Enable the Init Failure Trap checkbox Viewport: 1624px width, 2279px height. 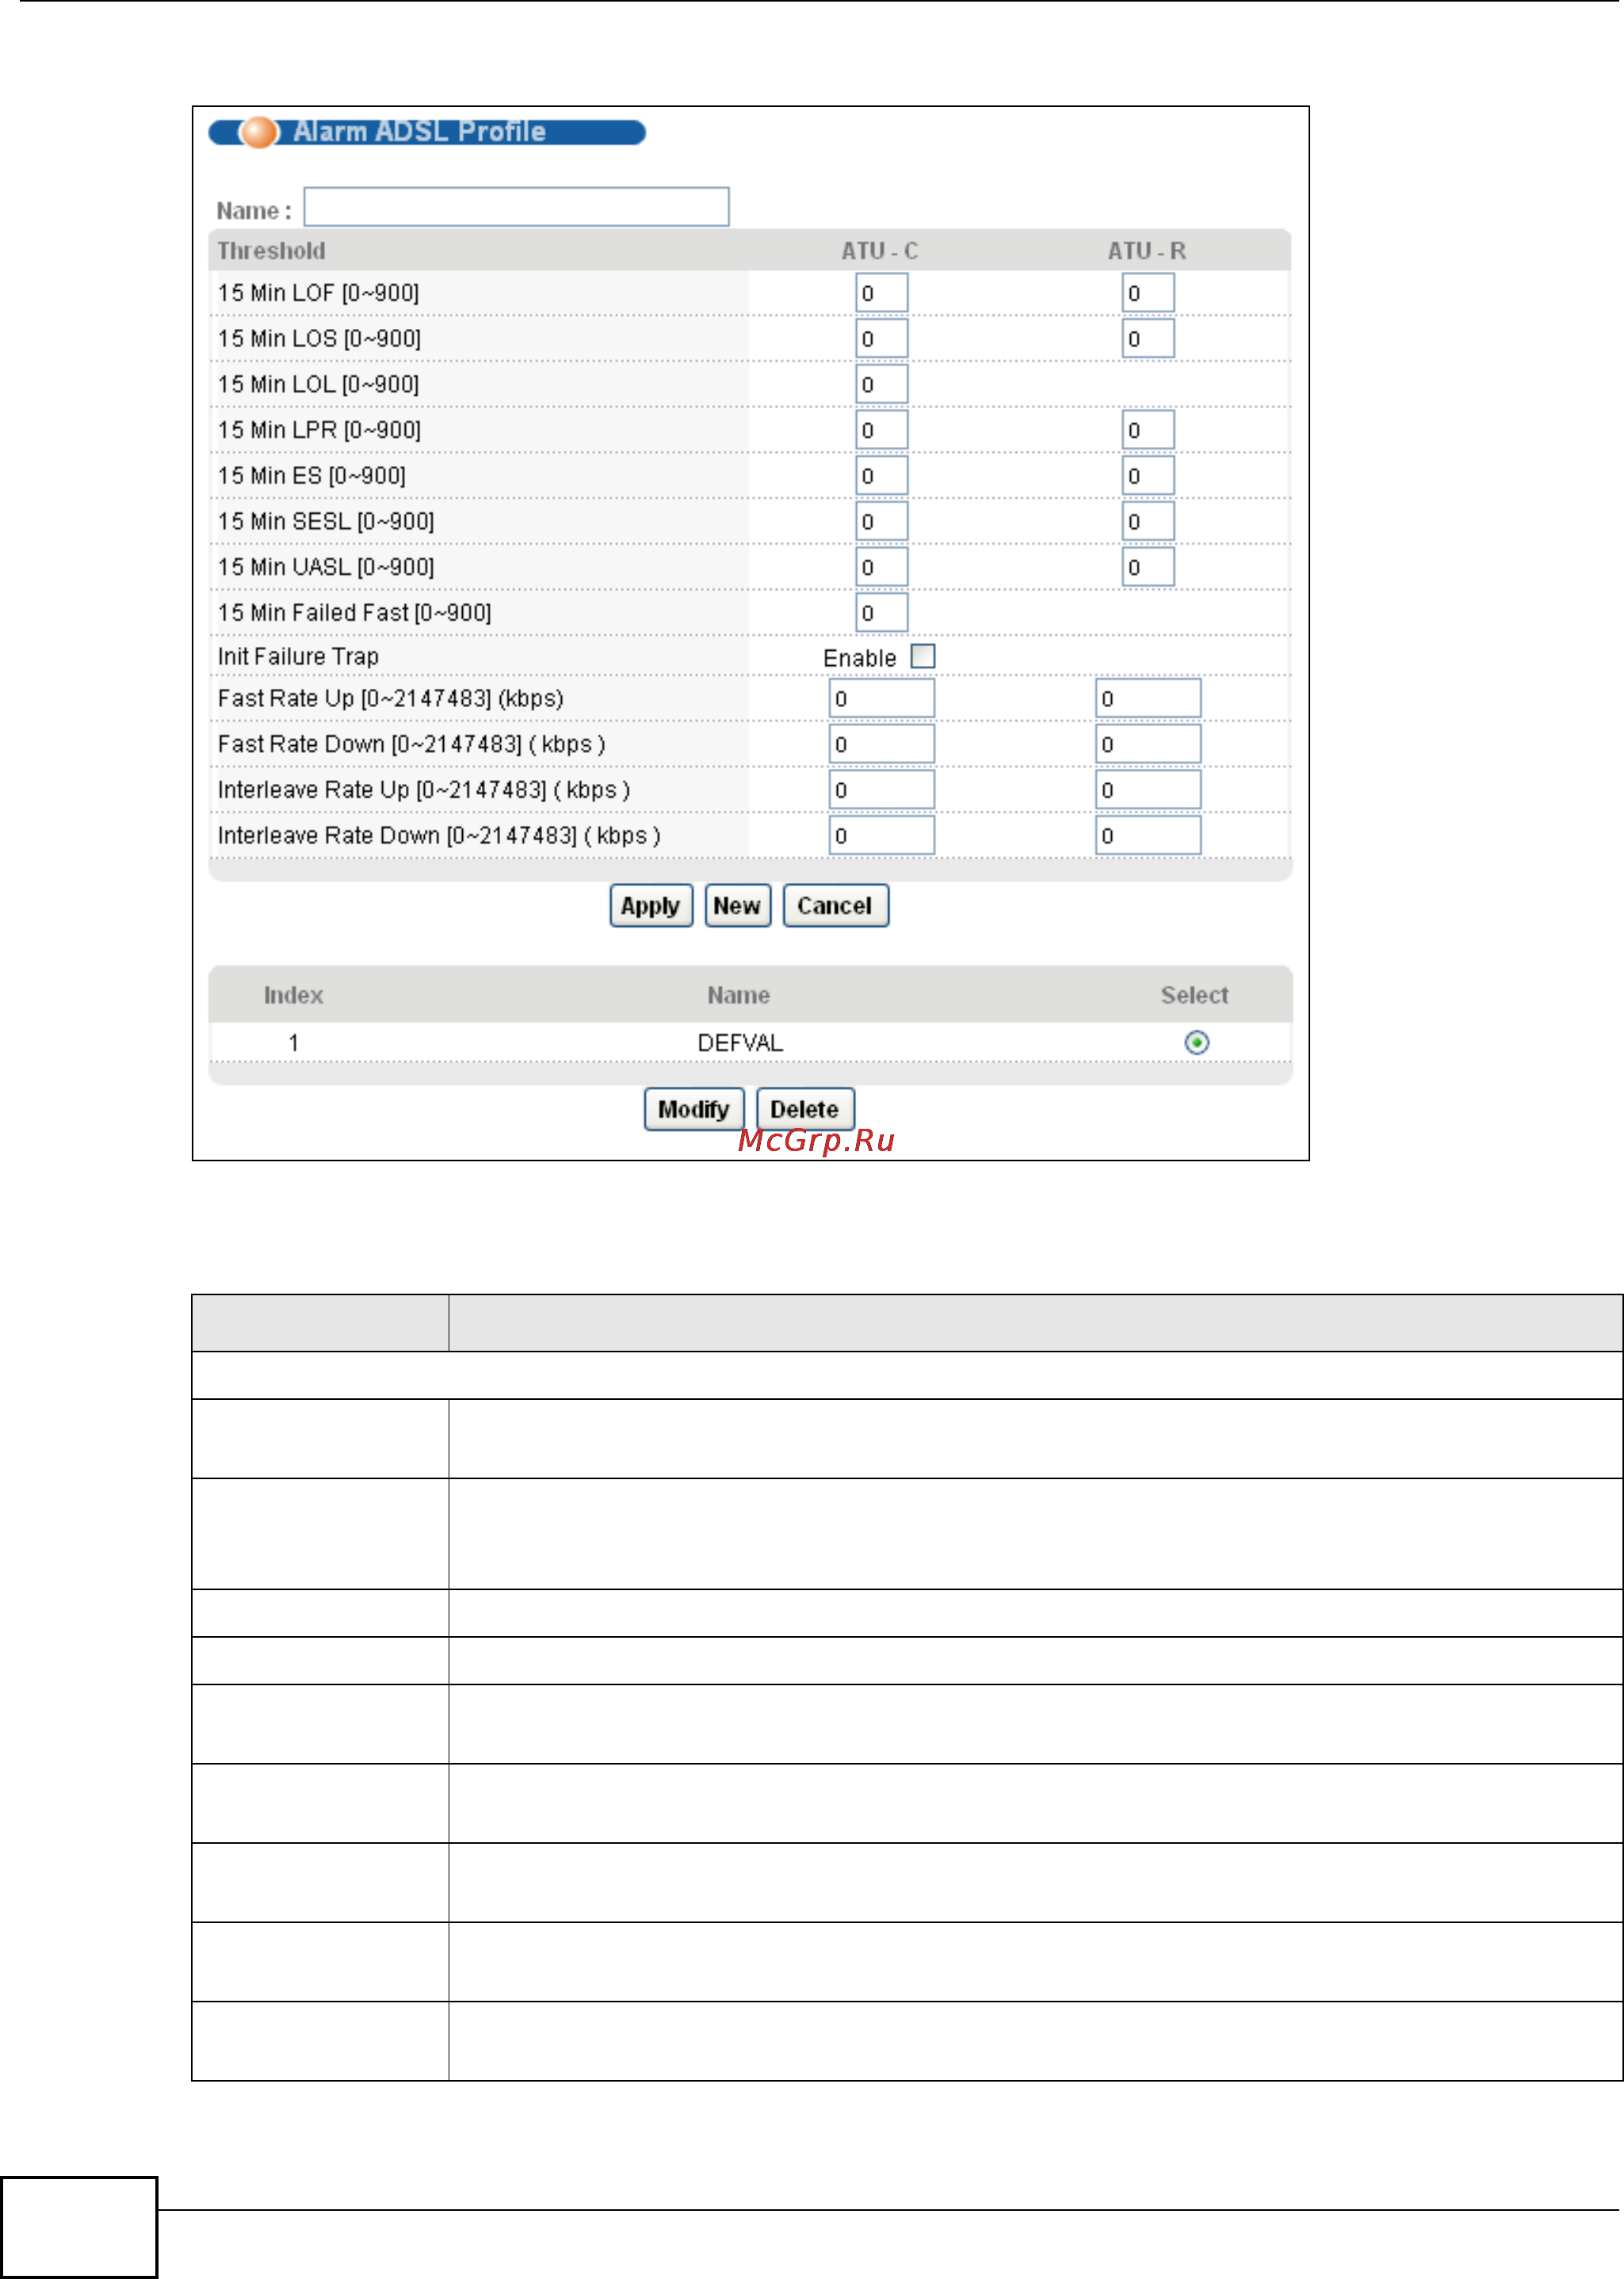[923, 656]
